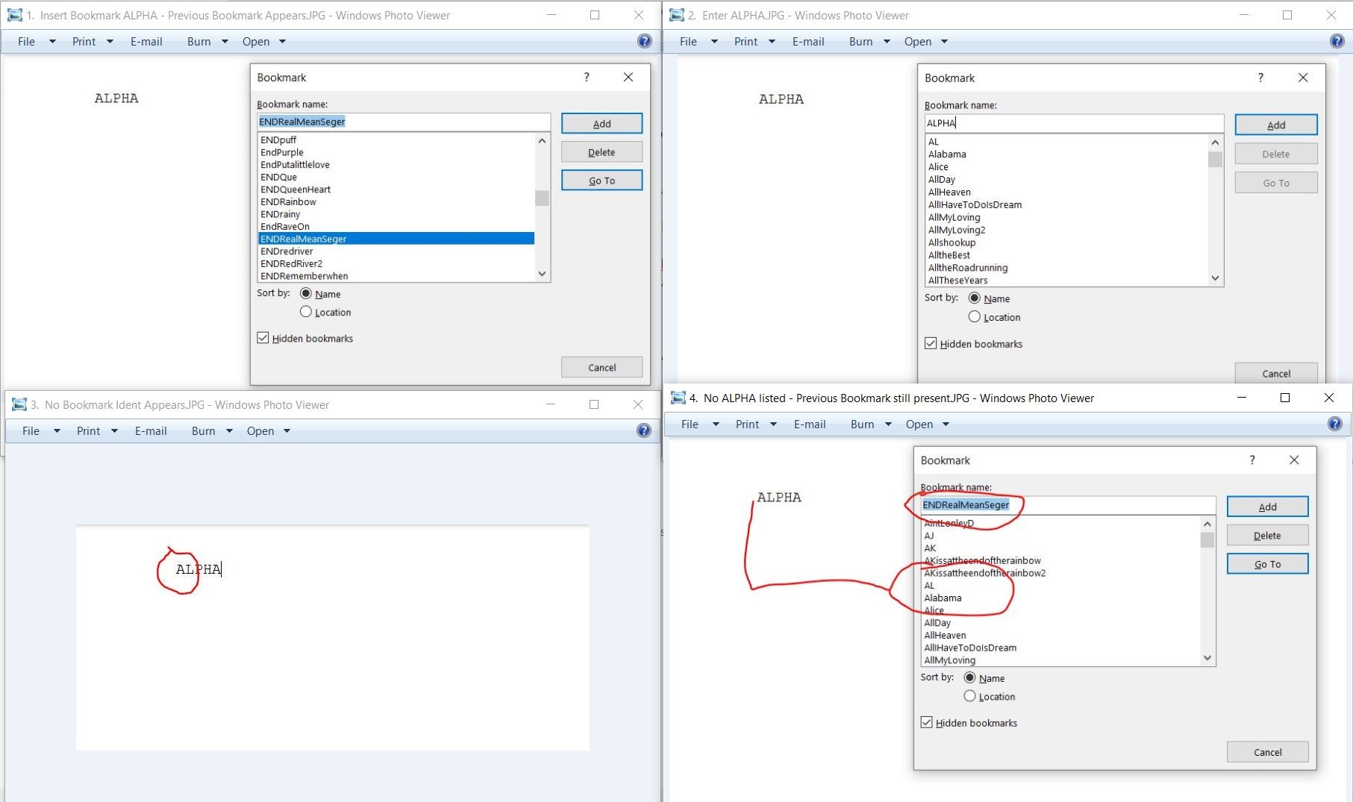Select Sort by Name in window 4 dialog

point(970,677)
